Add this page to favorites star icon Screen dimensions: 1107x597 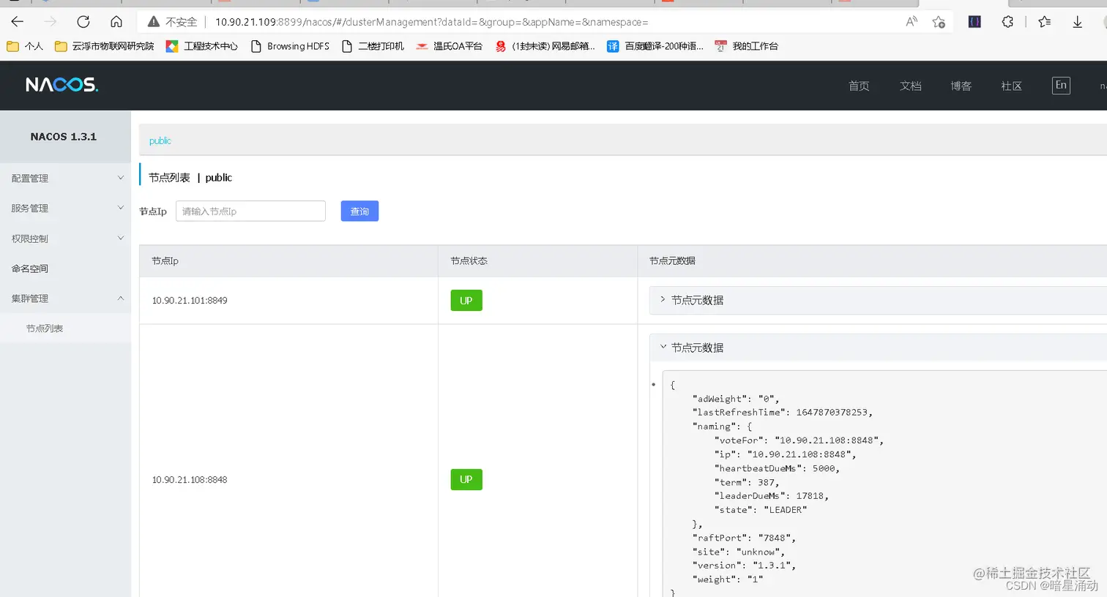tap(939, 22)
